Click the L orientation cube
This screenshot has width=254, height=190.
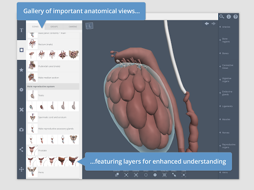pos(89,26)
